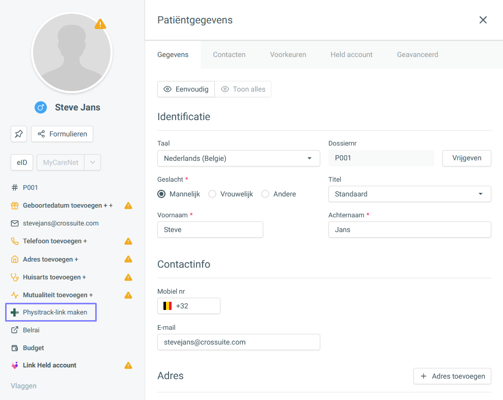Click the pin icon below patient name
This screenshot has height=400, width=503.
pyautogui.click(x=19, y=134)
